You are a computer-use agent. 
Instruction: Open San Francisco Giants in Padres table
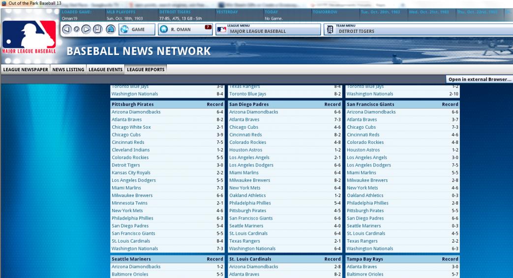[x=251, y=218]
